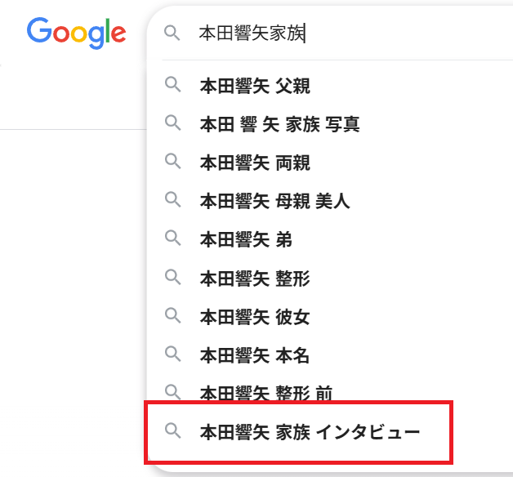Click magnifier icon beside 家族 インタビュー suggestion
This screenshot has height=477, width=513.
[172, 430]
